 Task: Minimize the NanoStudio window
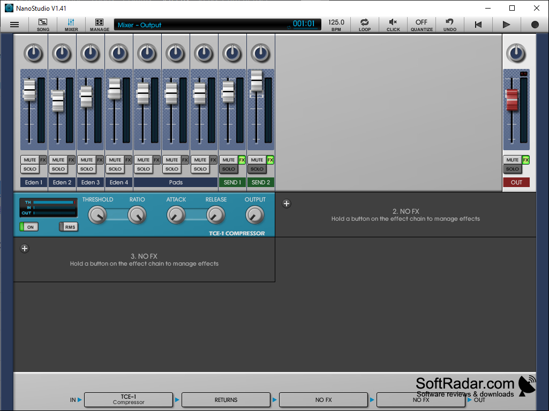488,8
